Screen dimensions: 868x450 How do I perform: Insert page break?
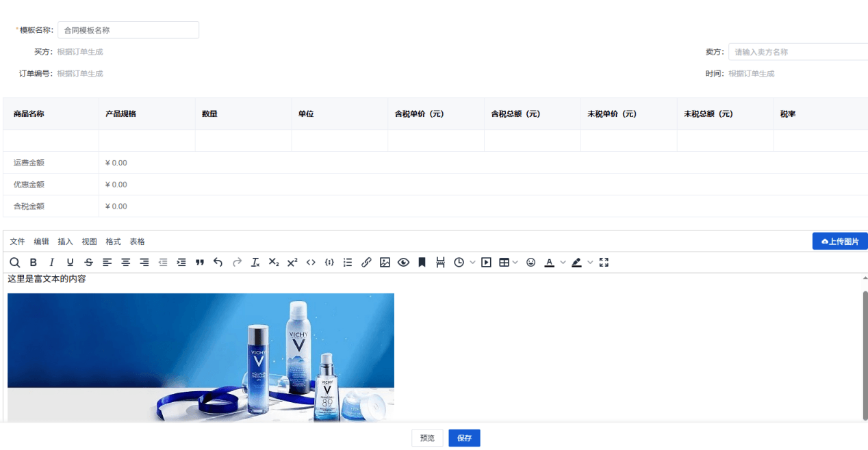(x=440, y=262)
